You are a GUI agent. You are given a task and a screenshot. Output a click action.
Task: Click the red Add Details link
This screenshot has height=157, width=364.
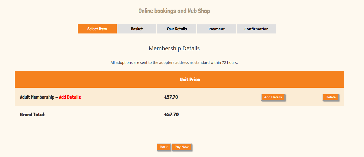tap(70, 97)
